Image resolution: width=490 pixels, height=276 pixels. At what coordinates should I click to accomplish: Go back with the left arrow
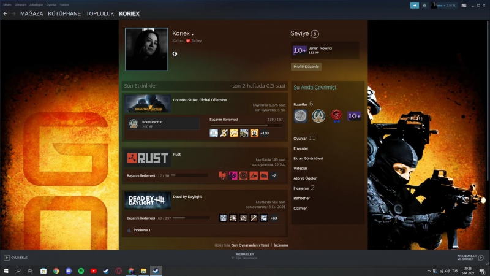pyautogui.click(x=5, y=13)
